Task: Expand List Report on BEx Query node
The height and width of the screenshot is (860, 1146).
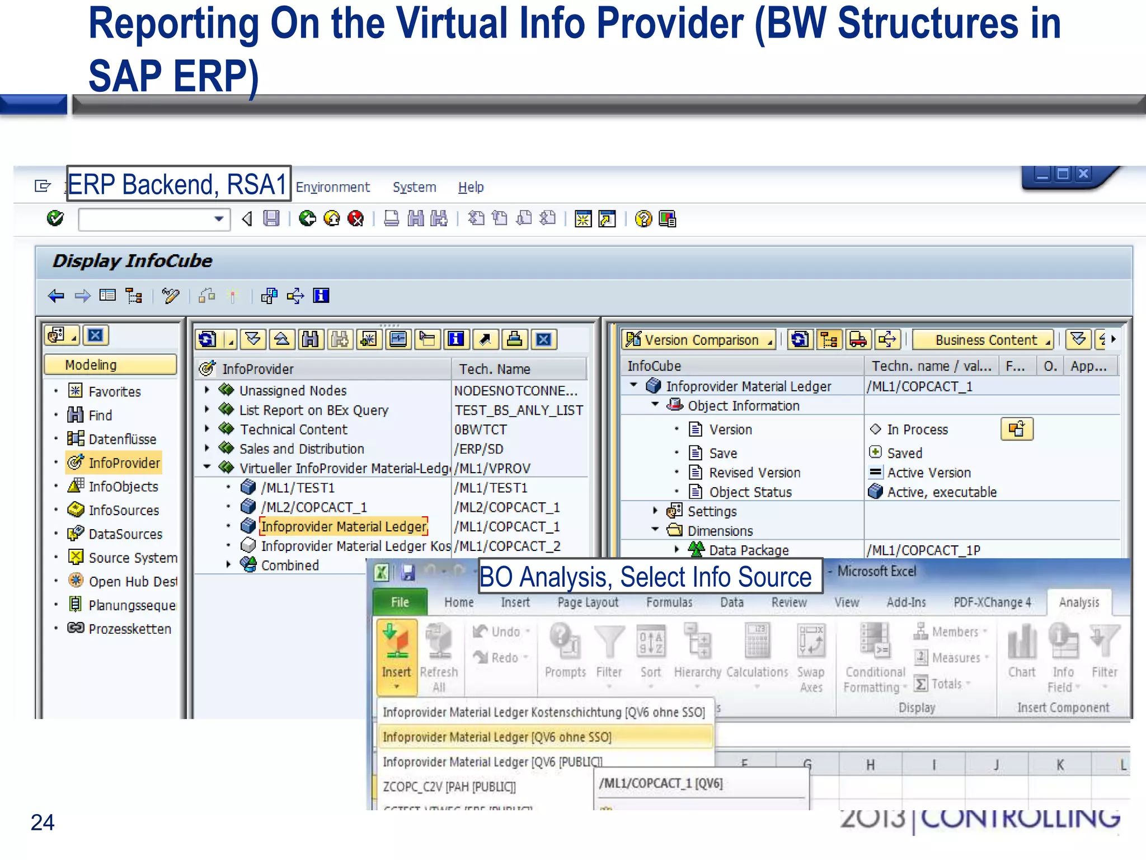Action: click(207, 409)
